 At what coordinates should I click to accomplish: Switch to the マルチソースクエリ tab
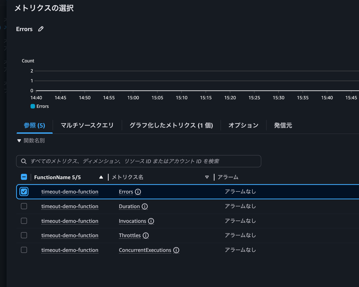coord(87,125)
